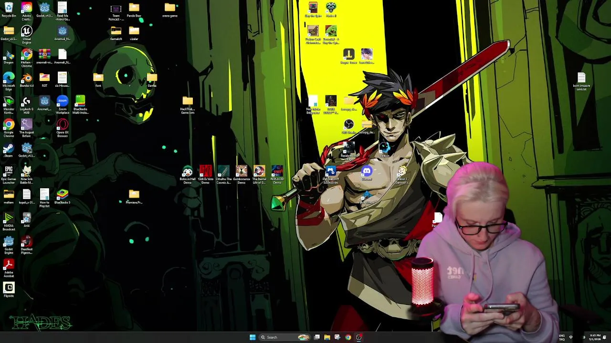The height and width of the screenshot is (343, 611).
Task: Launch OBS Studio desktop shortcut
Action: (349, 127)
